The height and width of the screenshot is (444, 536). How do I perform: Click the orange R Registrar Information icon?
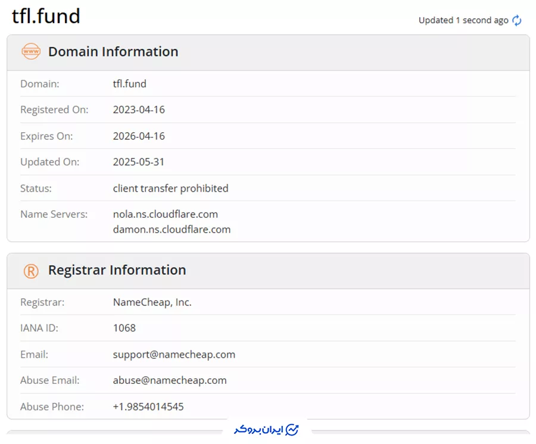(31, 271)
